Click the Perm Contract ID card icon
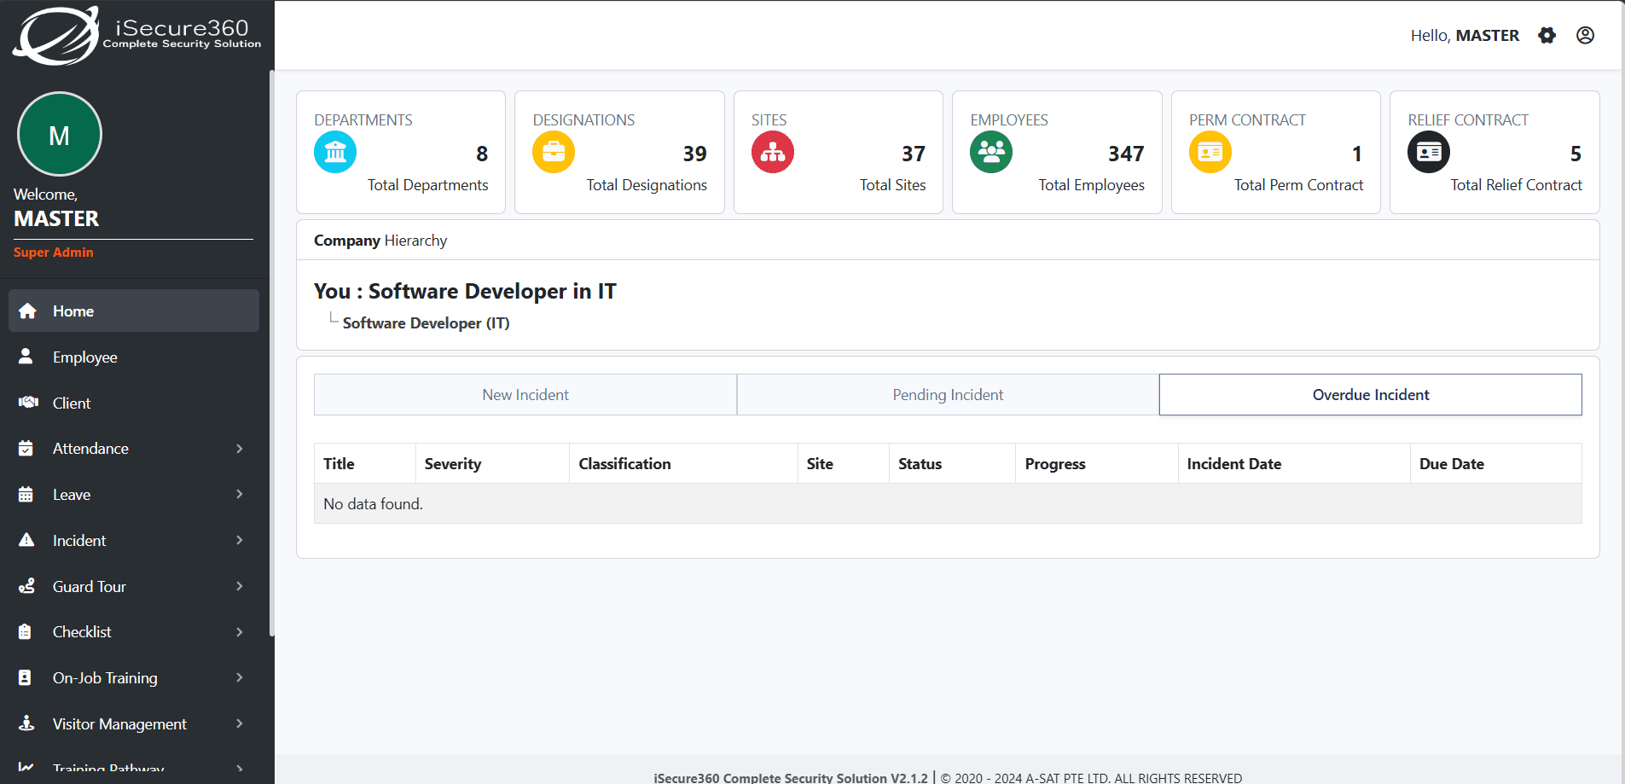The width and height of the screenshot is (1625, 784). coord(1210,153)
